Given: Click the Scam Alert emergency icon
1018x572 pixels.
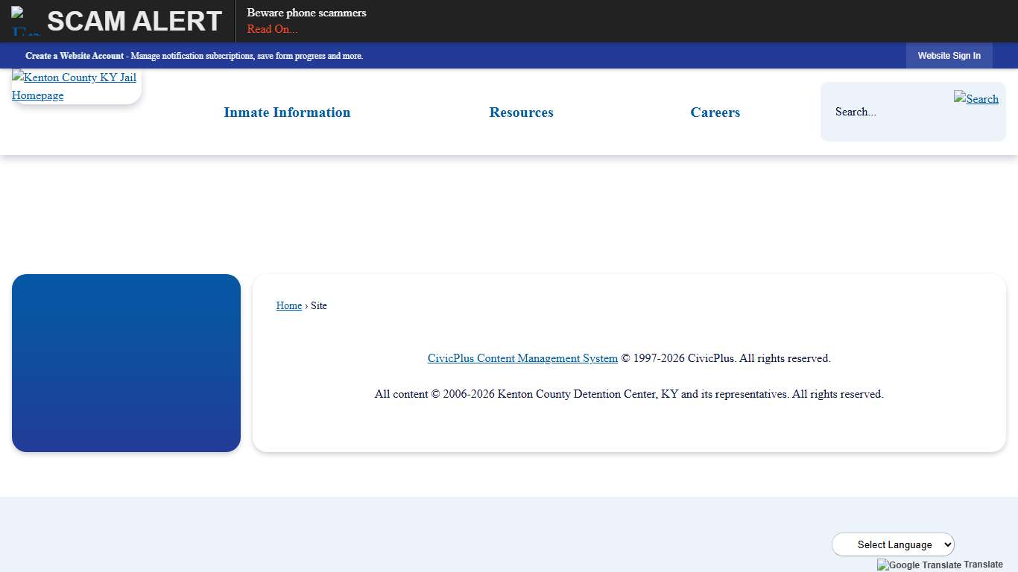Looking at the screenshot, I should coord(25,22).
